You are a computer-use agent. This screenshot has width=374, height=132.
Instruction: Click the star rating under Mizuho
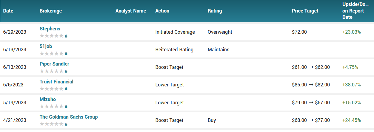pos(52,107)
